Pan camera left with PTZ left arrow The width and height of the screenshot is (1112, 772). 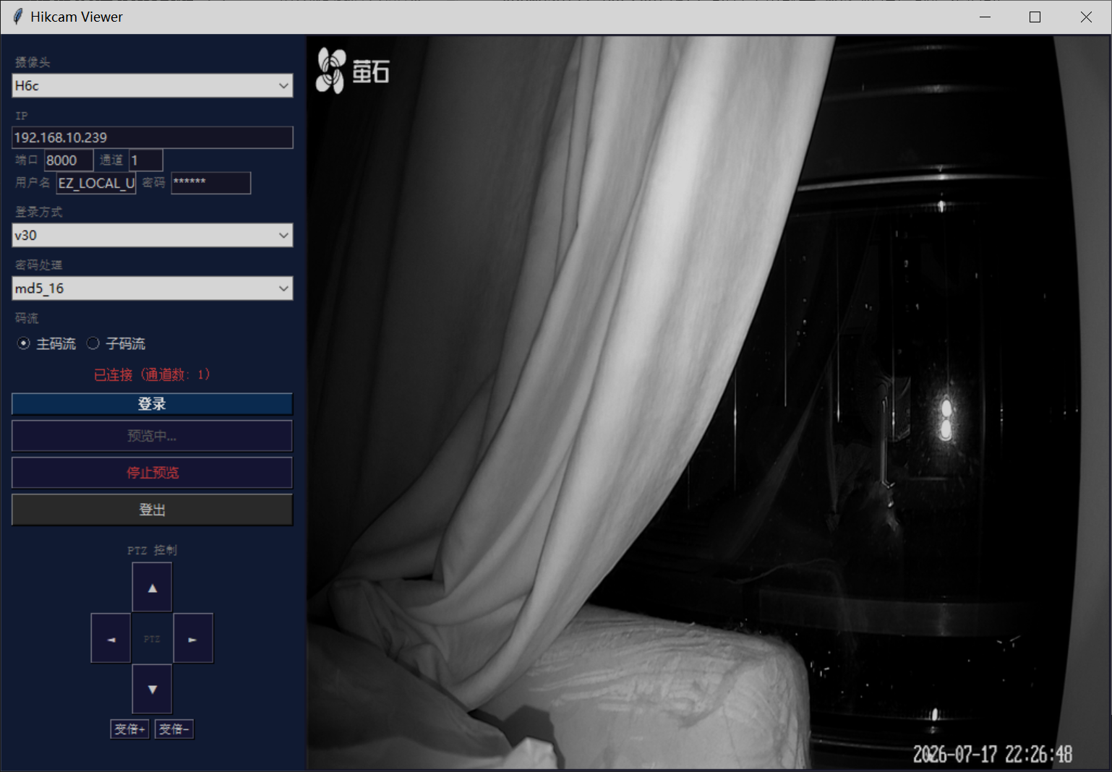[111, 638]
